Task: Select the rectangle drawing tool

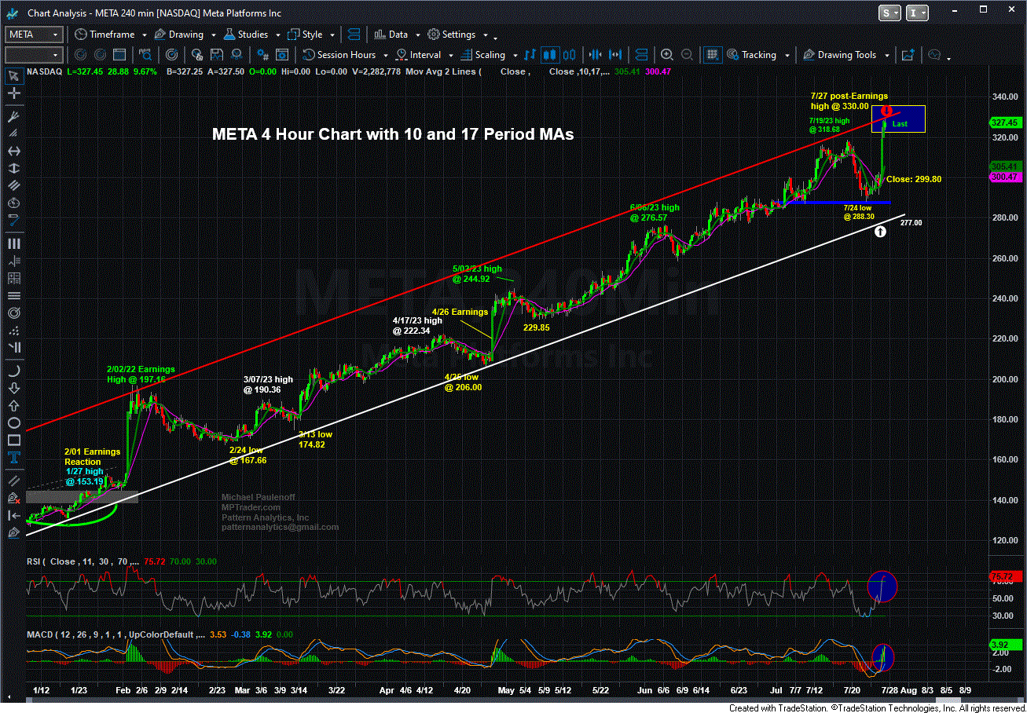Action: (x=13, y=441)
